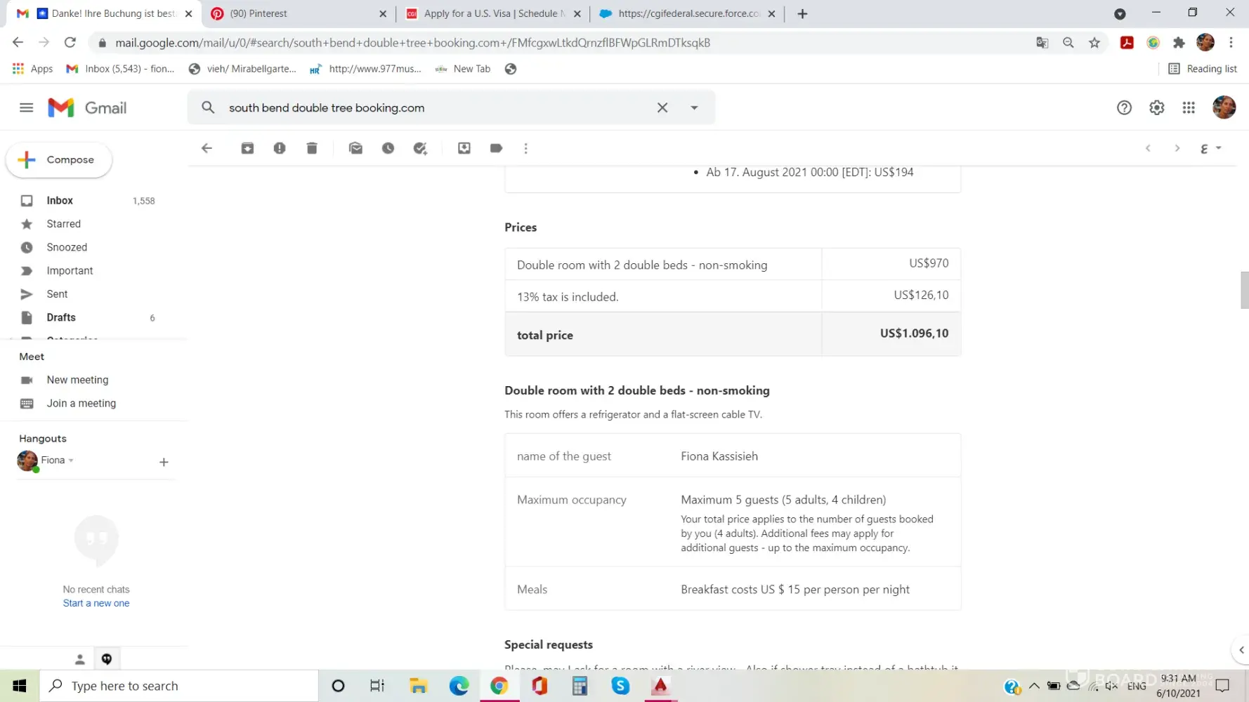Open the input tools dropdown
Image resolution: width=1249 pixels, height=702 pixels.
tap(1219, 148)
